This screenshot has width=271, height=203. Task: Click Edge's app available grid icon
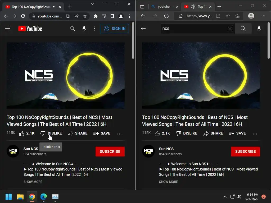218,16
